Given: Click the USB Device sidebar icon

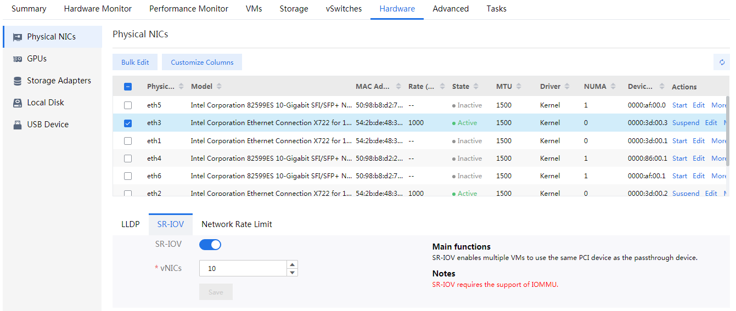Looking at the screenshot, I should click(x=18, y=125).
